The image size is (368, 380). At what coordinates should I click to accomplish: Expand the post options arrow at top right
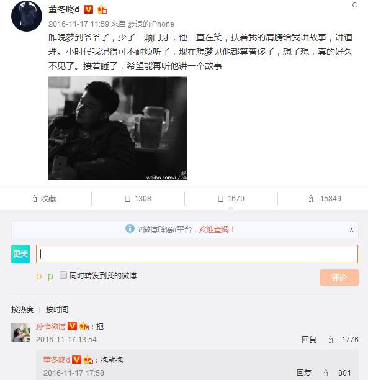[x=354, y=5]
